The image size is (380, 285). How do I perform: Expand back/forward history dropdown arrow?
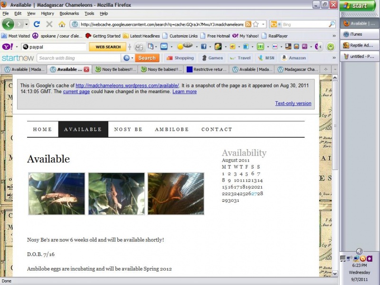point(27,24)
